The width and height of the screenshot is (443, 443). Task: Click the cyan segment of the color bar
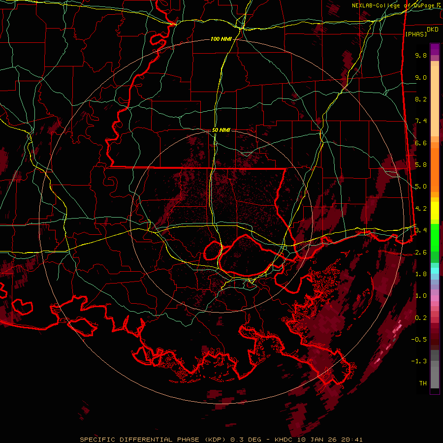tap(435, 270)
